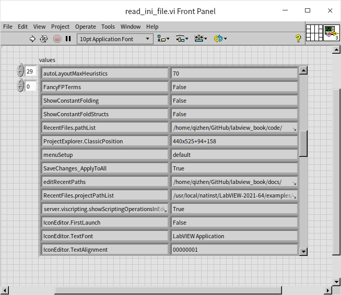Click the column index field showing 0

pos(30,87)
